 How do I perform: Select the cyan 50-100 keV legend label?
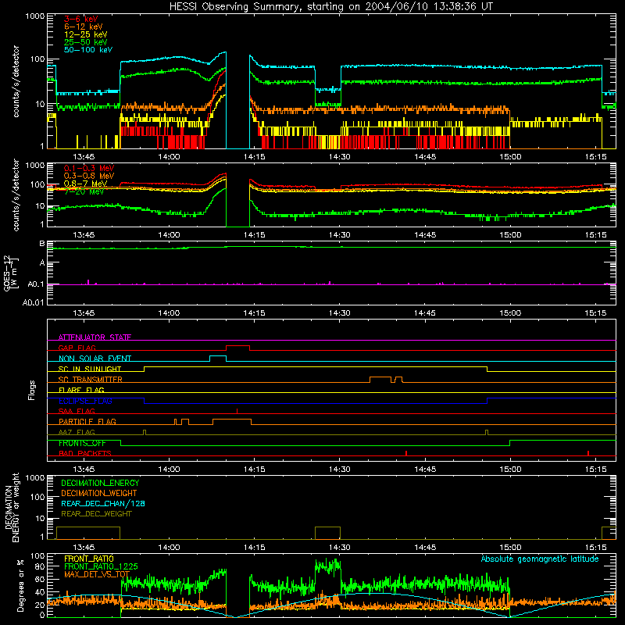pyautogui.click(x=88, y=50)
